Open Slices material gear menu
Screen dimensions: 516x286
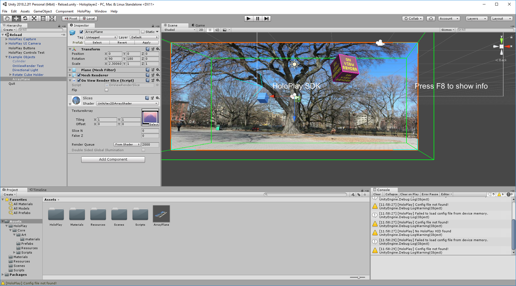(x=158, y=98)
